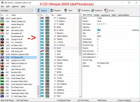Click the Hamburger Classic Stars team logo

[2, 93]
